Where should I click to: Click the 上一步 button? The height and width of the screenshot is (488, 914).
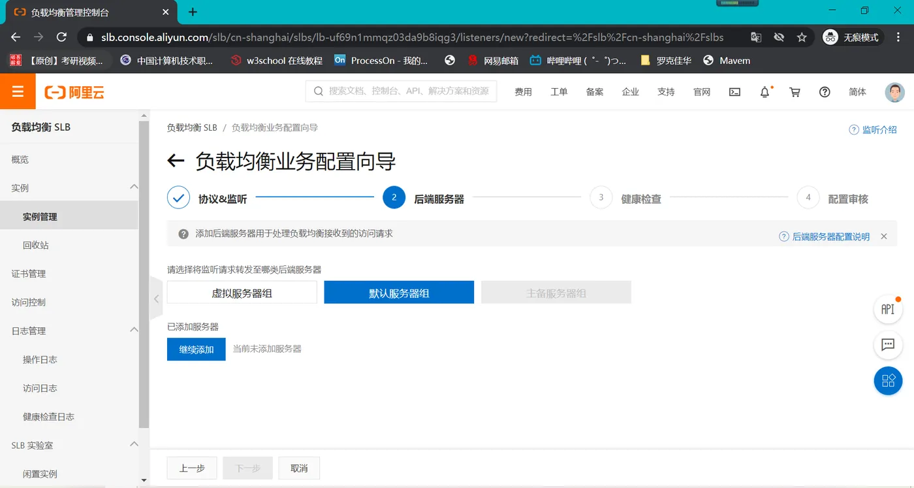click(x=192, y=468)
